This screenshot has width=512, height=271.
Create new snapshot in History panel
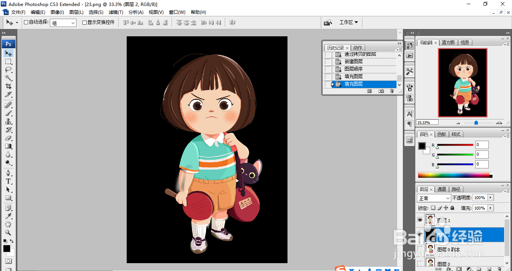point(381,91)
